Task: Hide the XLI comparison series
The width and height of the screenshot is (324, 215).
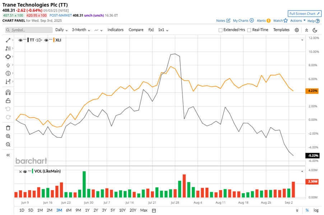Action: tap(46, 40)
